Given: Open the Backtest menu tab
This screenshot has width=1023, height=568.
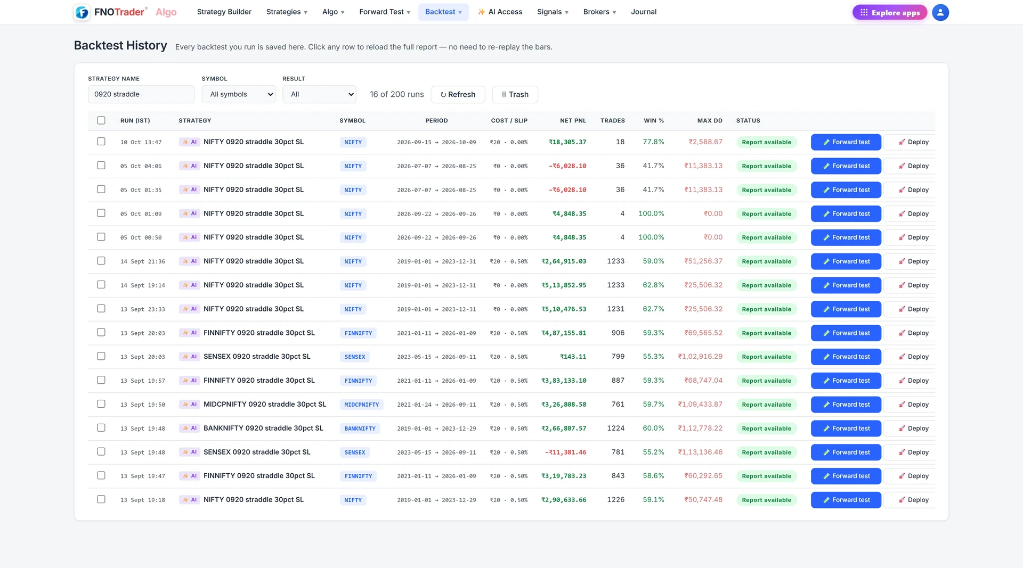Looking at the screenshot, I should click(443, 12).
